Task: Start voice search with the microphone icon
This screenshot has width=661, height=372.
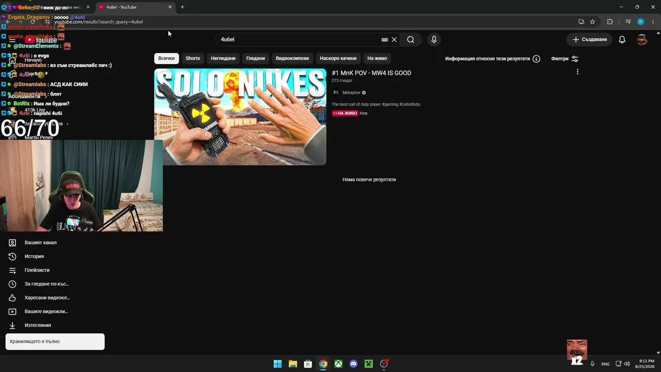Action: pos(434,39)
